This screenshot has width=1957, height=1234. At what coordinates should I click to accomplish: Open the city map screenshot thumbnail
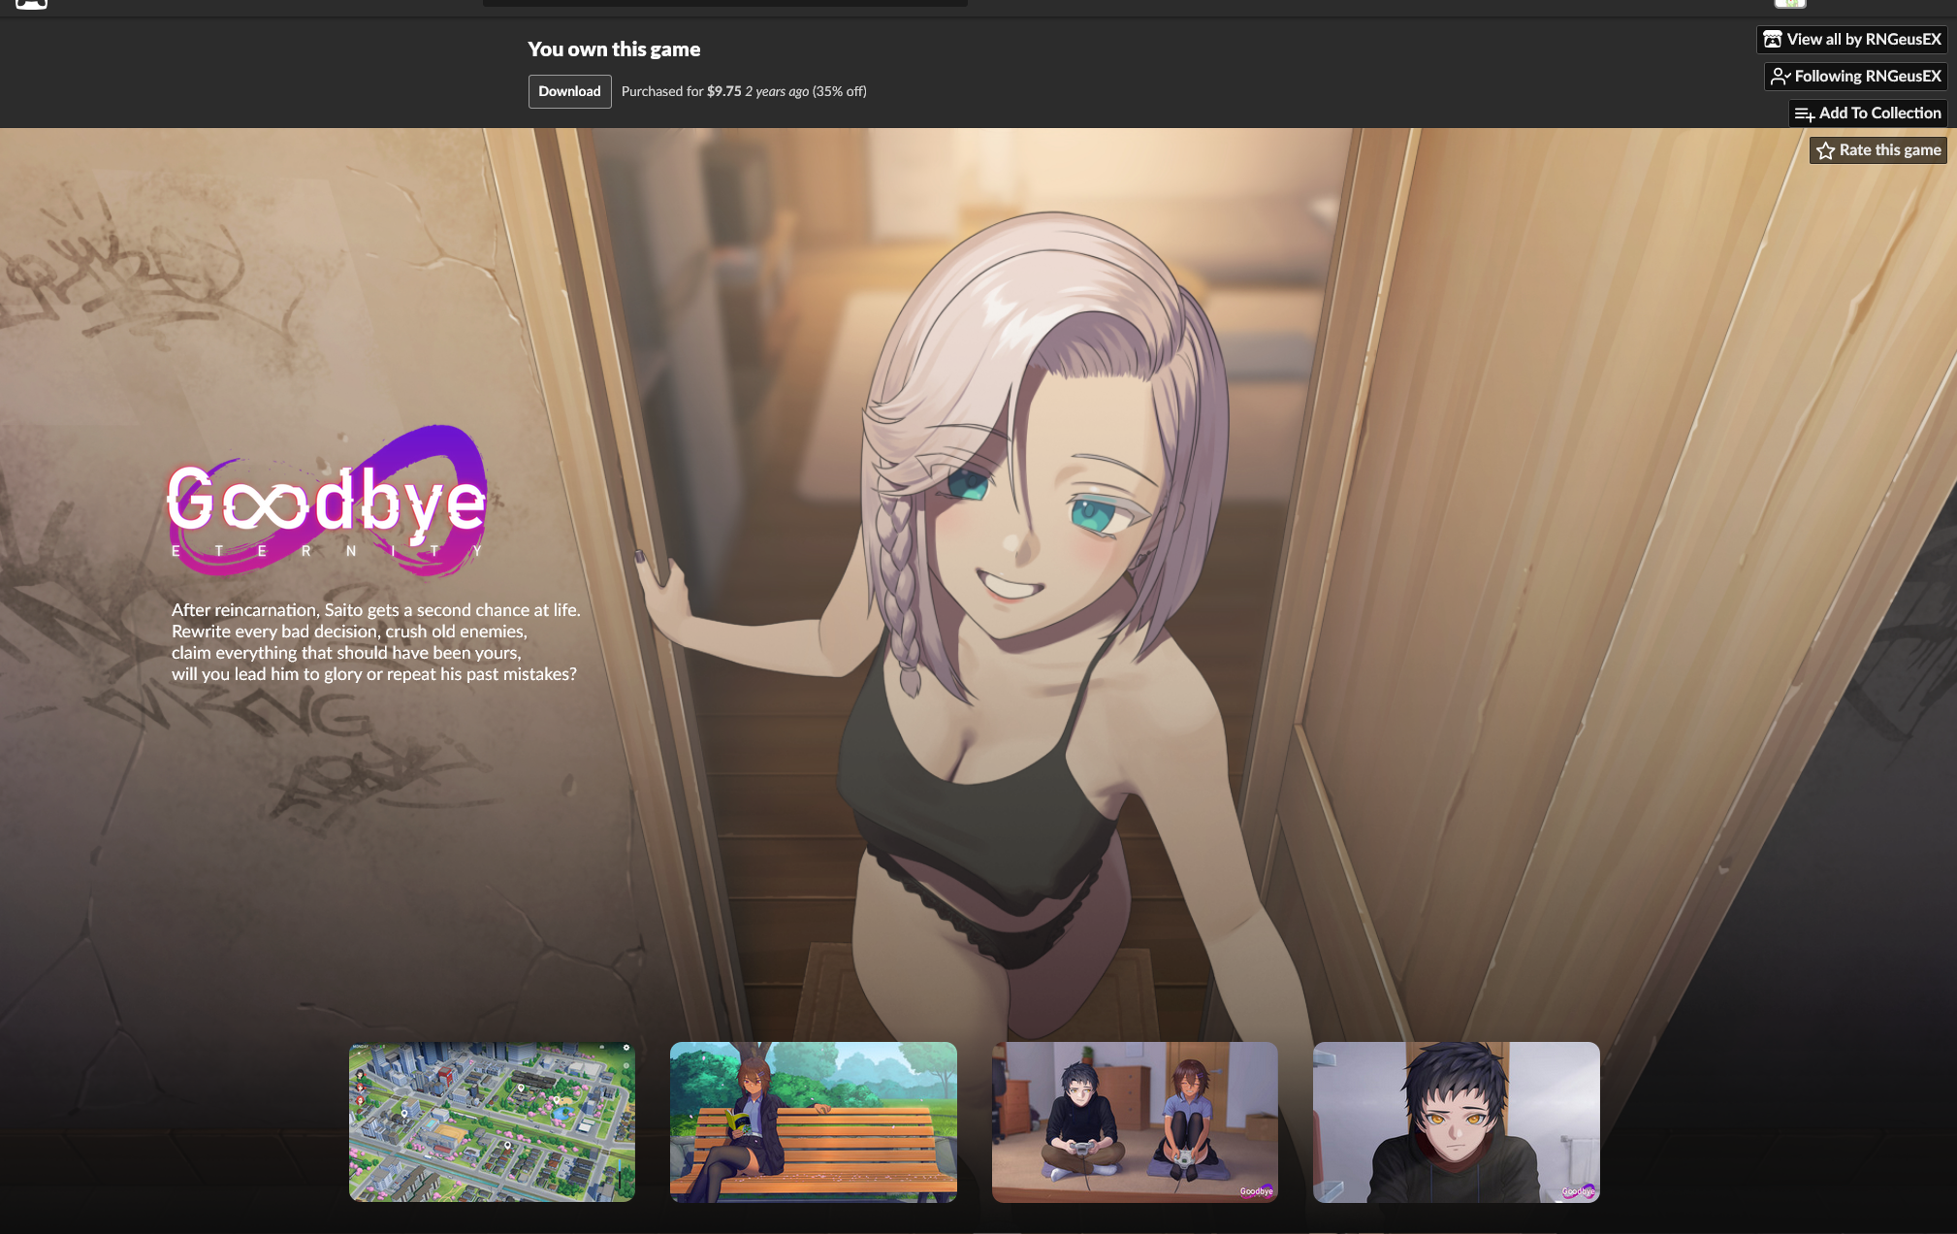tap(492, 1121)
